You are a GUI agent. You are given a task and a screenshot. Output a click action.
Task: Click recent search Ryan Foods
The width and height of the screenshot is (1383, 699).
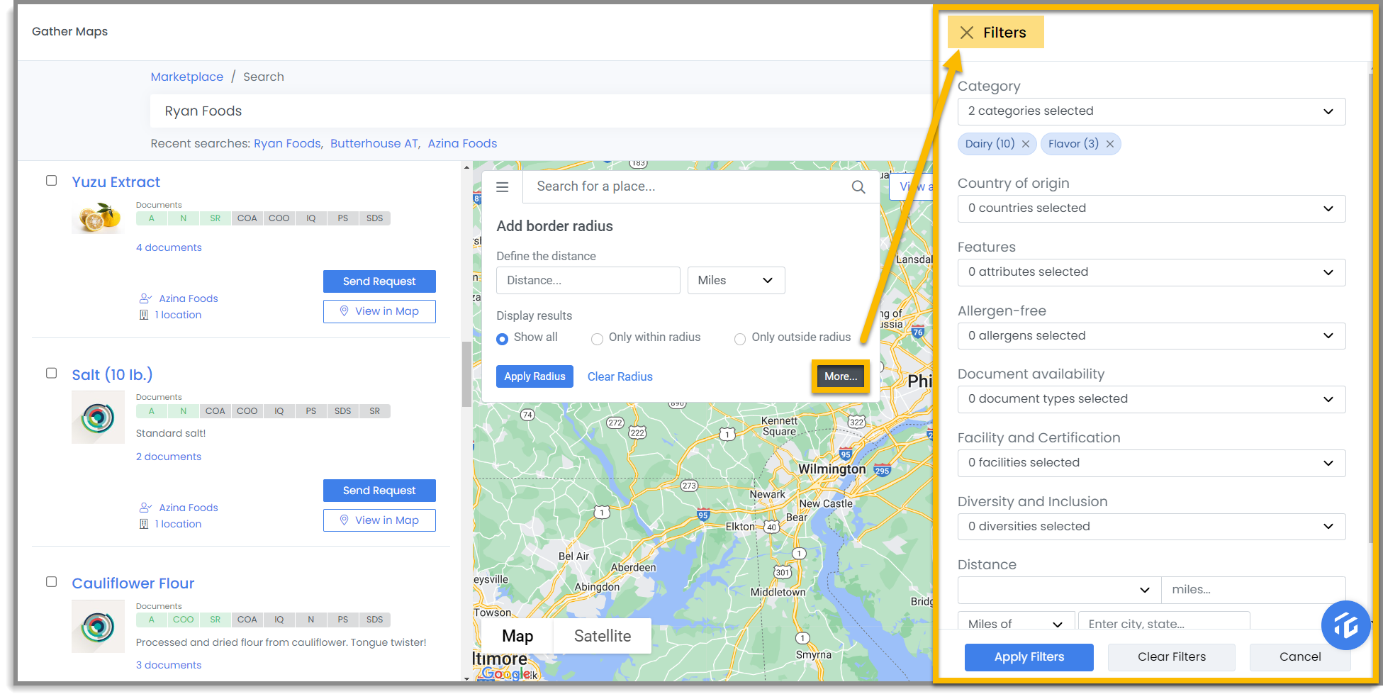(x=287, y=143)
